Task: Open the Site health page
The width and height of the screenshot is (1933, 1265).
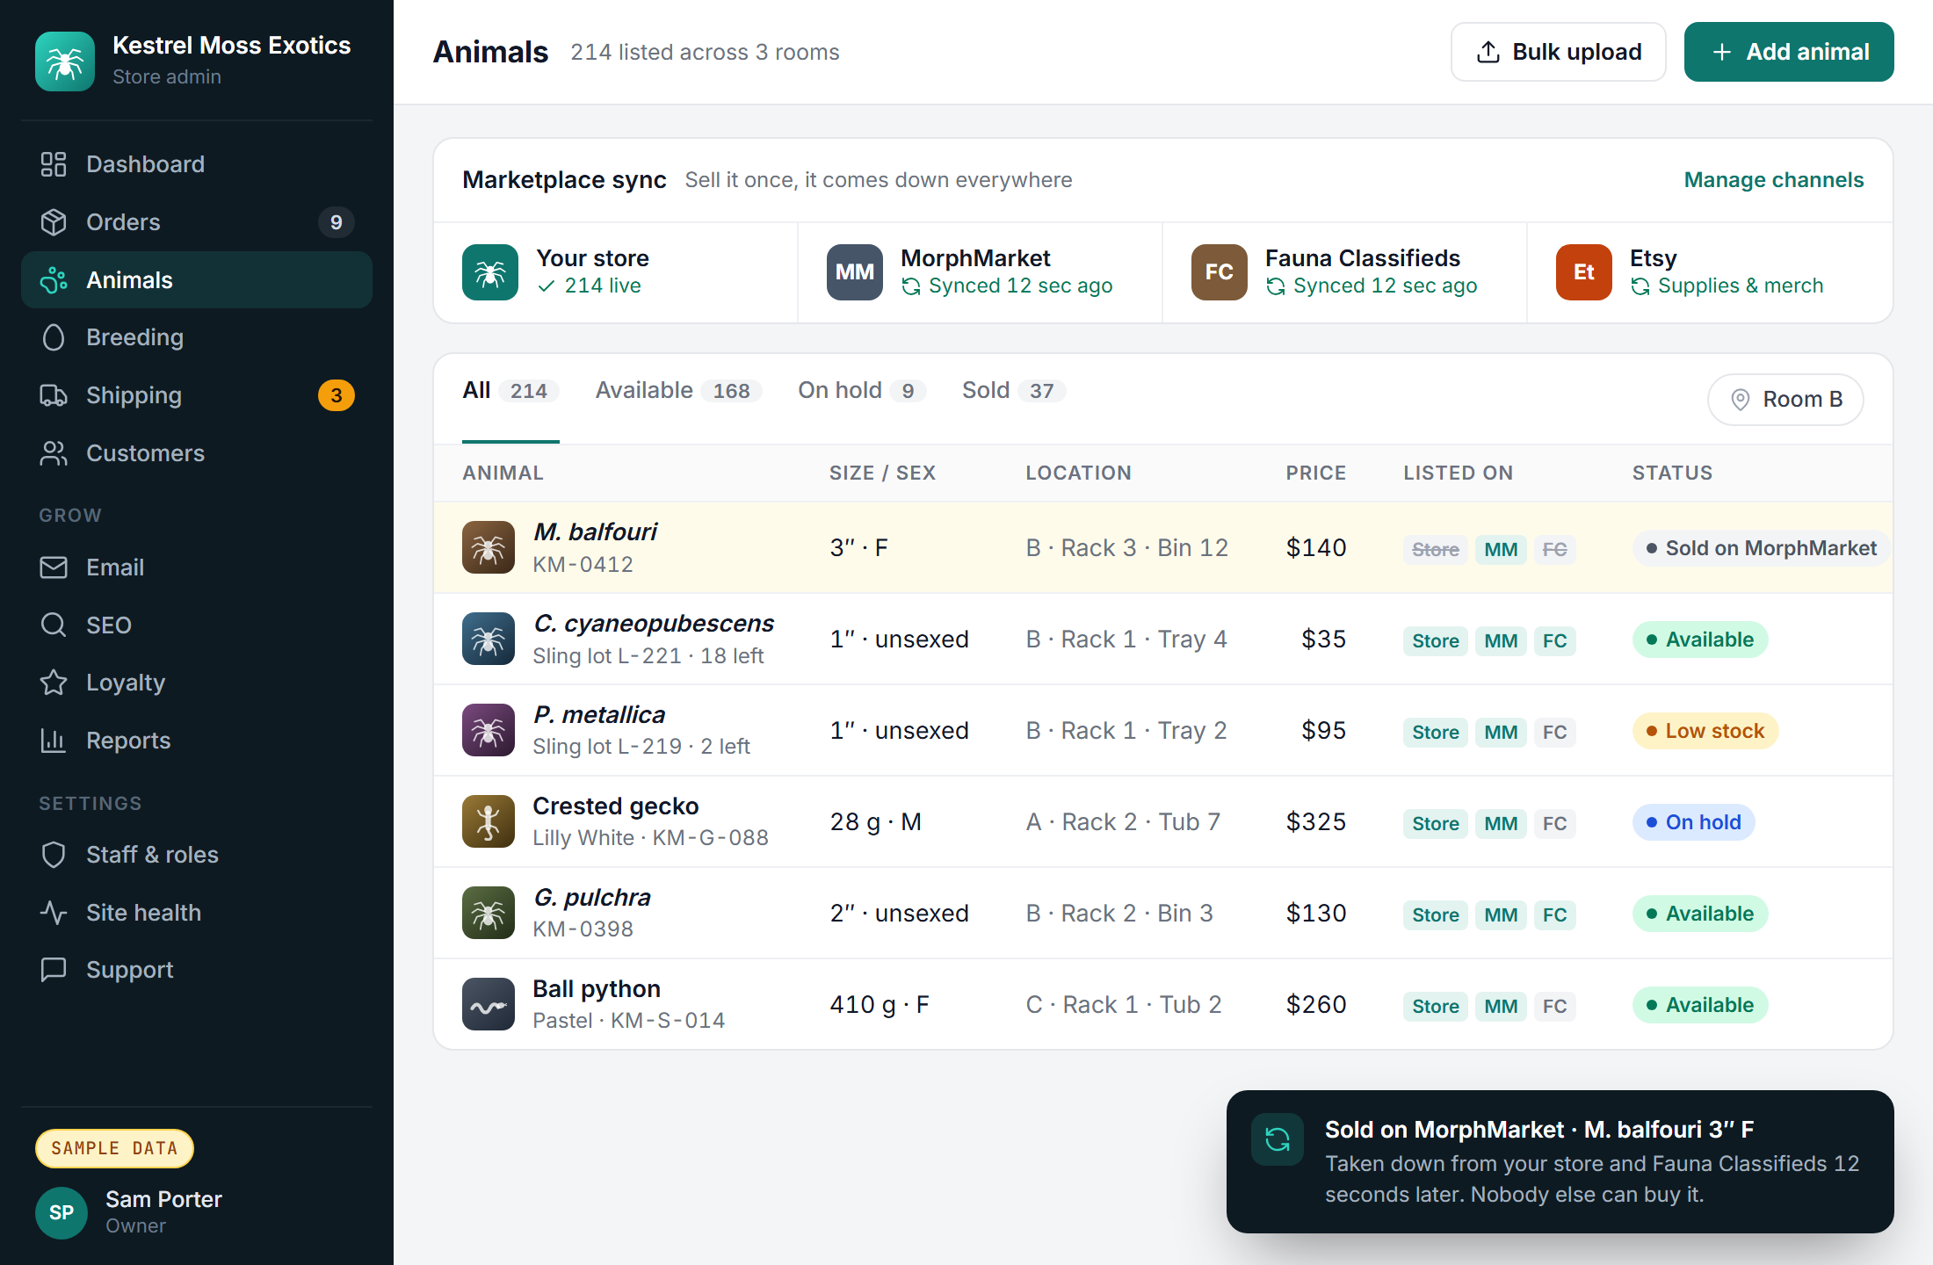Action: click(197, 913)
